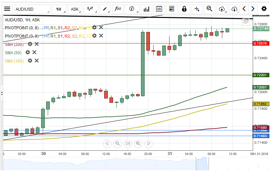The height and width of the screenshot is (173, 272).
Task: Open chart settings gear in toolbar
Action: pyautogui.click(x=264, y=9)
